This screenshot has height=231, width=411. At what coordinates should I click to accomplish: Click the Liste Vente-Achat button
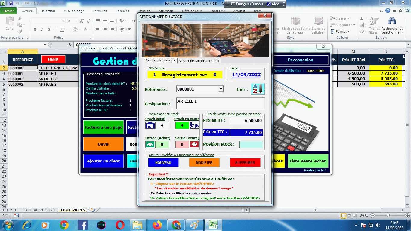[x=308, y=161]
